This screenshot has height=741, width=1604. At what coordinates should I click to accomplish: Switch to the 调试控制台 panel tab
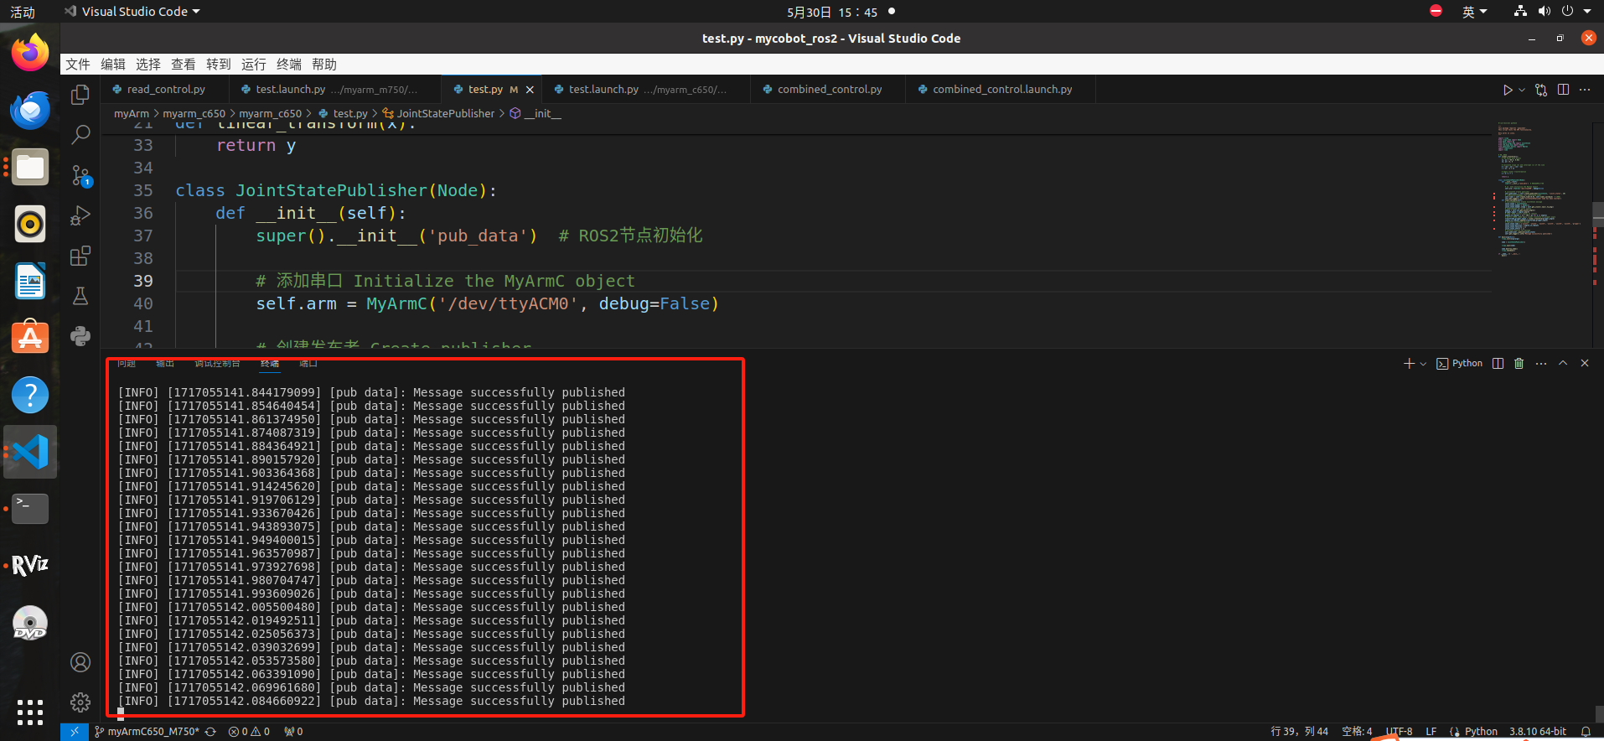coord(217,363)
